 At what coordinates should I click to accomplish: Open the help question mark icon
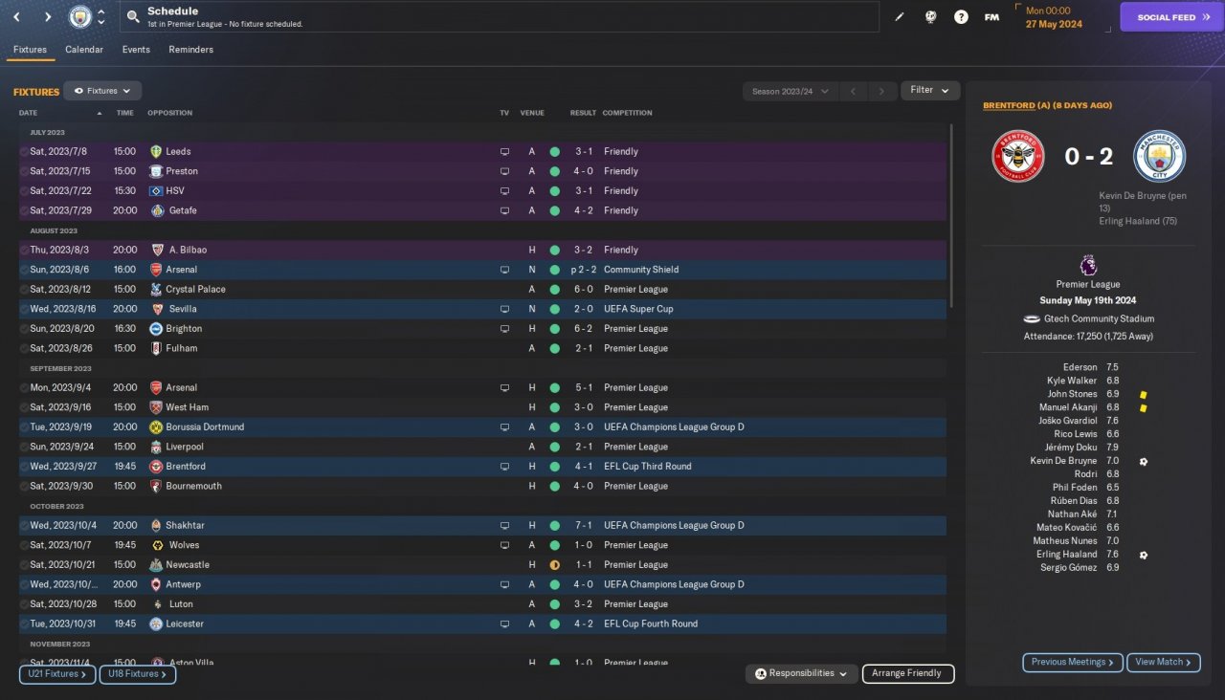(x=961, y=17)
